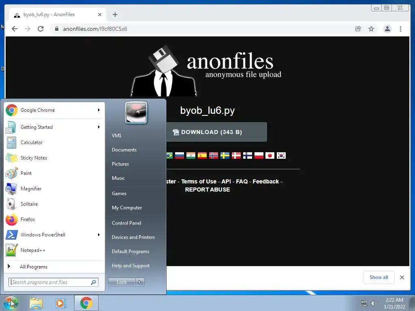Select the South Korean flag language

point(281,155)
